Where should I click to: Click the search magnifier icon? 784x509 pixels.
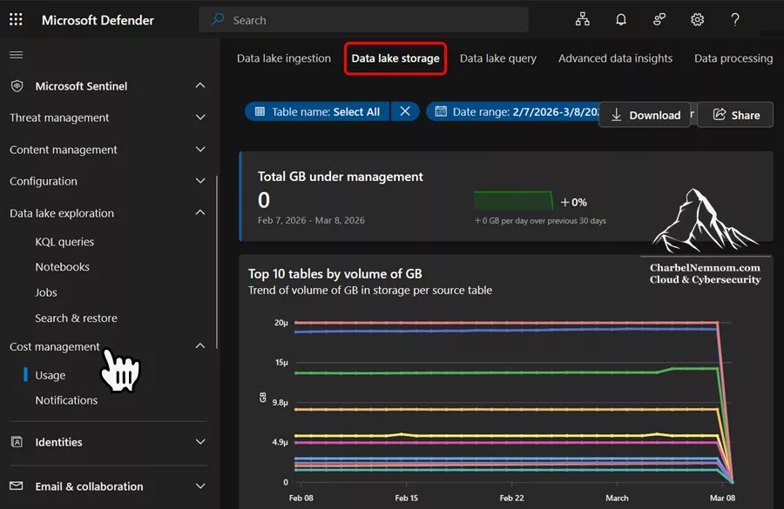(217, 20)
